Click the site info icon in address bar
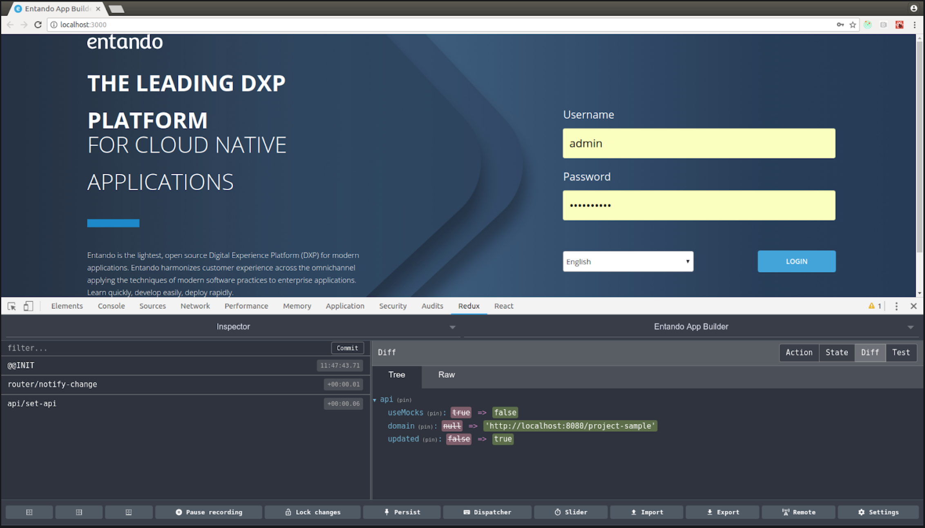Viewport: 925px width, 528px height. [x=54, y=25]
